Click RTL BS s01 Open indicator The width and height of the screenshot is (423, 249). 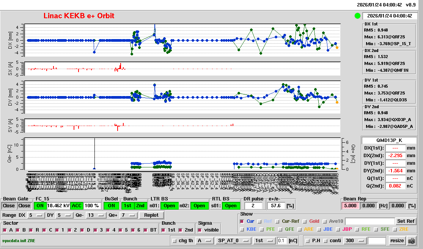coord(231,206)
